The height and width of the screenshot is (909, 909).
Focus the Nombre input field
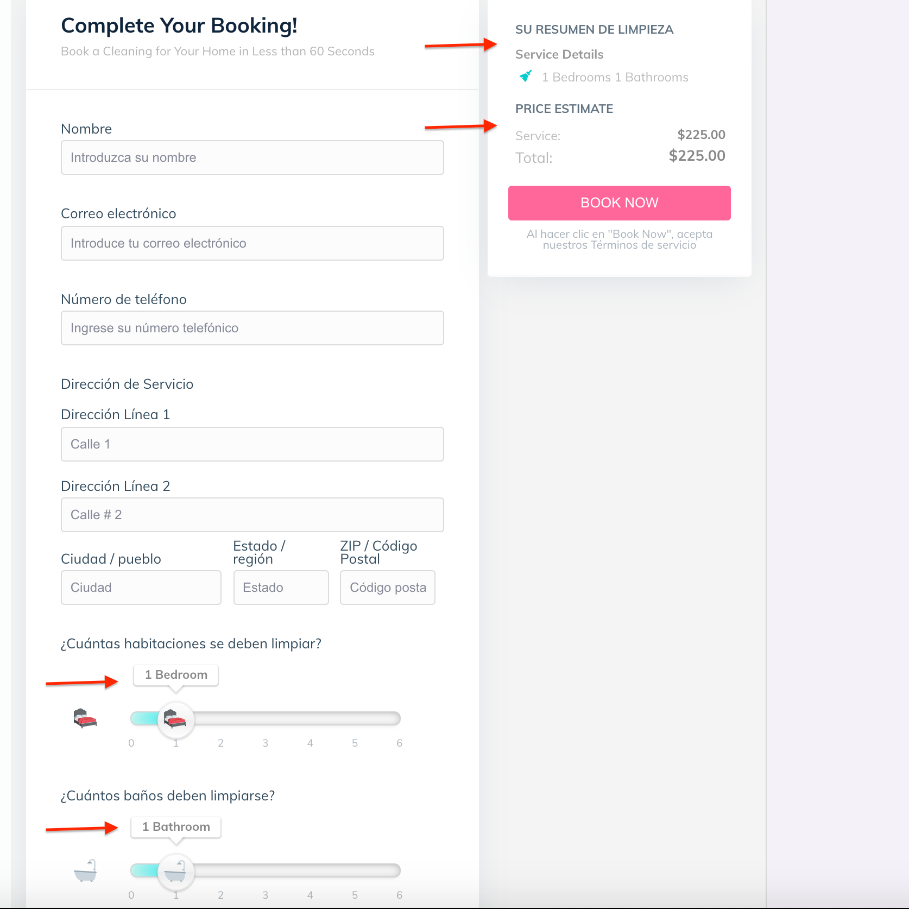252,157
